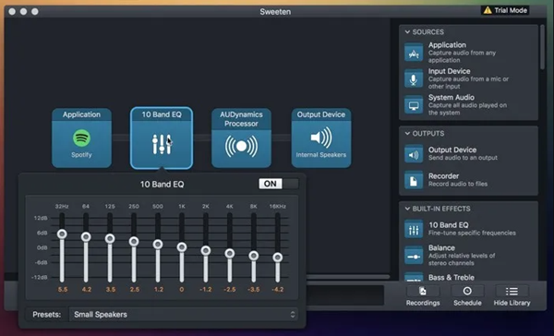Viewport: 554px width, 336px height.
Task: Open the AUDynamics Processor block
Action: click(241, 138)
